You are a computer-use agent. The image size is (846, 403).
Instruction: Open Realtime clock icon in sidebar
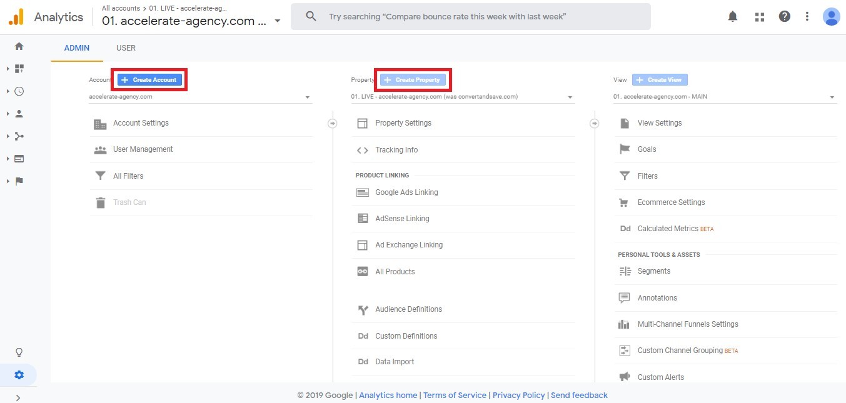[19, 91]
